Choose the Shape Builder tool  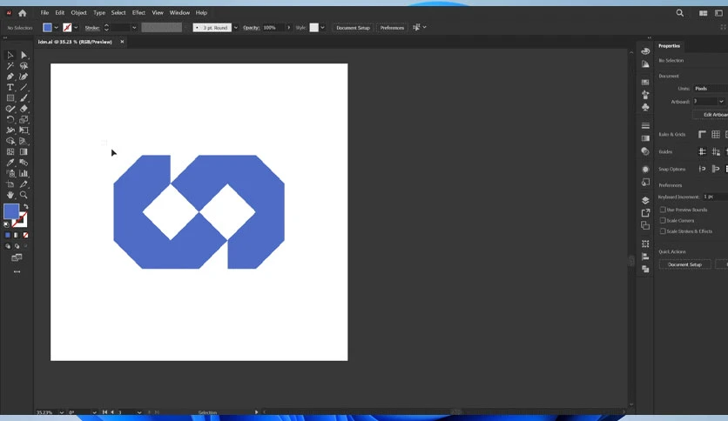coord(10,141)
